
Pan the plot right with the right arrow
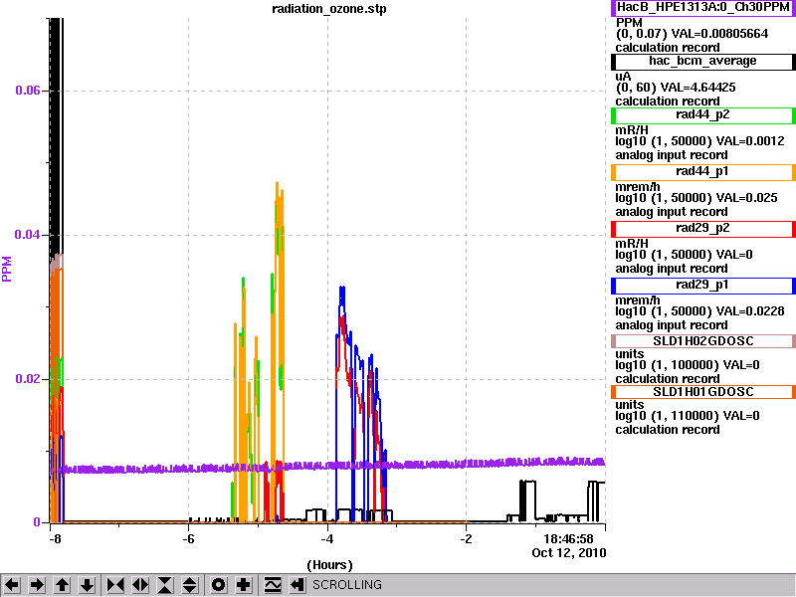[37, 585]
